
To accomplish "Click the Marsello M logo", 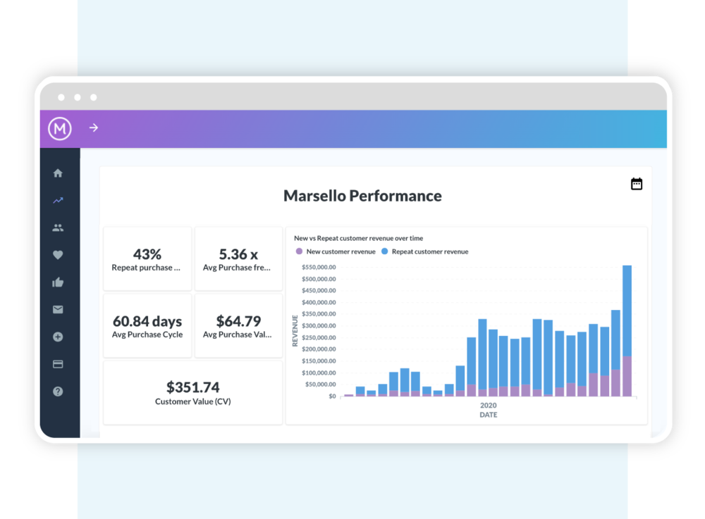I will (x=59, y=129).
